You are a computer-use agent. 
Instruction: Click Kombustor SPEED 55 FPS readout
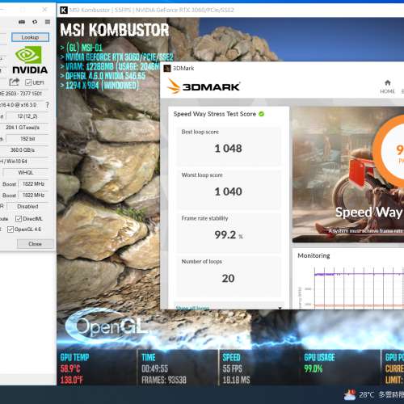232,368
